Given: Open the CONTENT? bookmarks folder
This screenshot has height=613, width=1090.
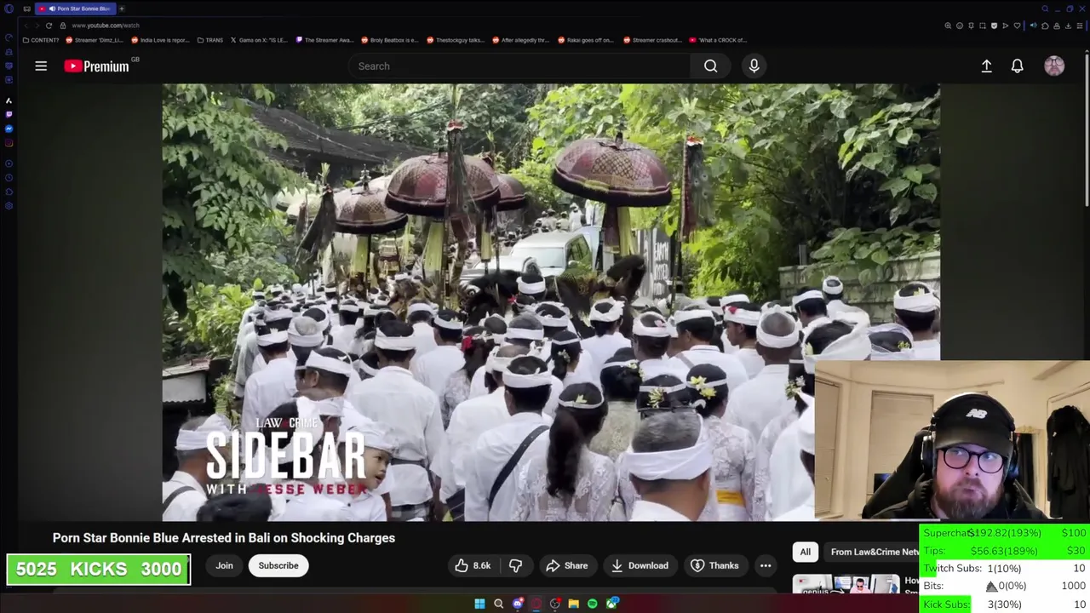Looking at the screenshot, I should 41,40.
